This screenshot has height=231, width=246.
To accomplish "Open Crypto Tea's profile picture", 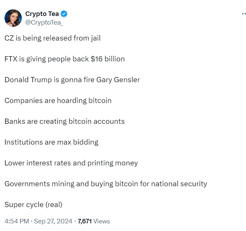I will pyautogui.click(x=13, y=18).
